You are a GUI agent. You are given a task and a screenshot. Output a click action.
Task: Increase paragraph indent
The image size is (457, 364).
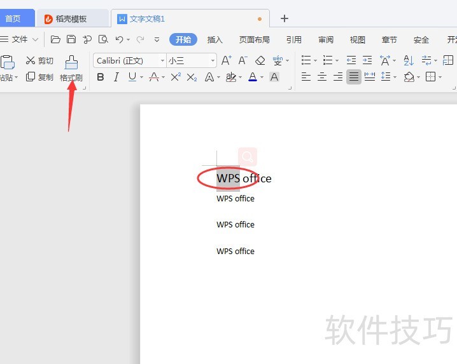[x=367, y=60]
